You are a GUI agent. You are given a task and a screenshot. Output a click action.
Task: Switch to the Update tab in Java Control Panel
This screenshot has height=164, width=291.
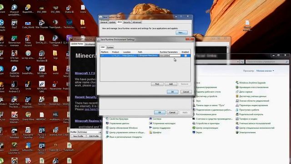click(112, 22)
